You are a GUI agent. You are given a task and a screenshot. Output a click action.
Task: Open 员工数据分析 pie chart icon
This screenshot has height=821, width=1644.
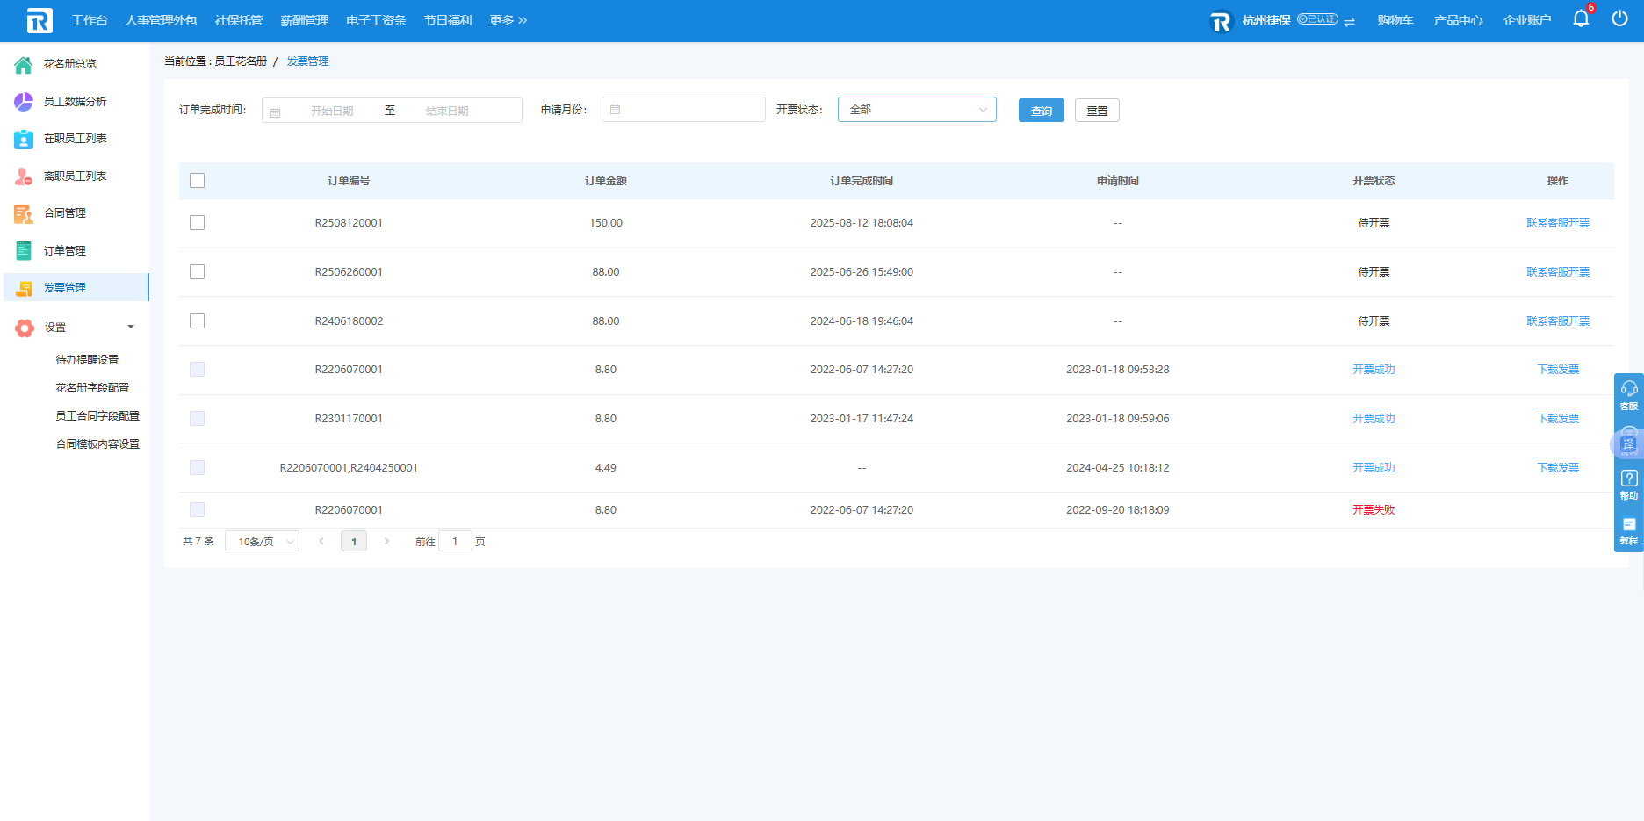[x=24, y=102]
